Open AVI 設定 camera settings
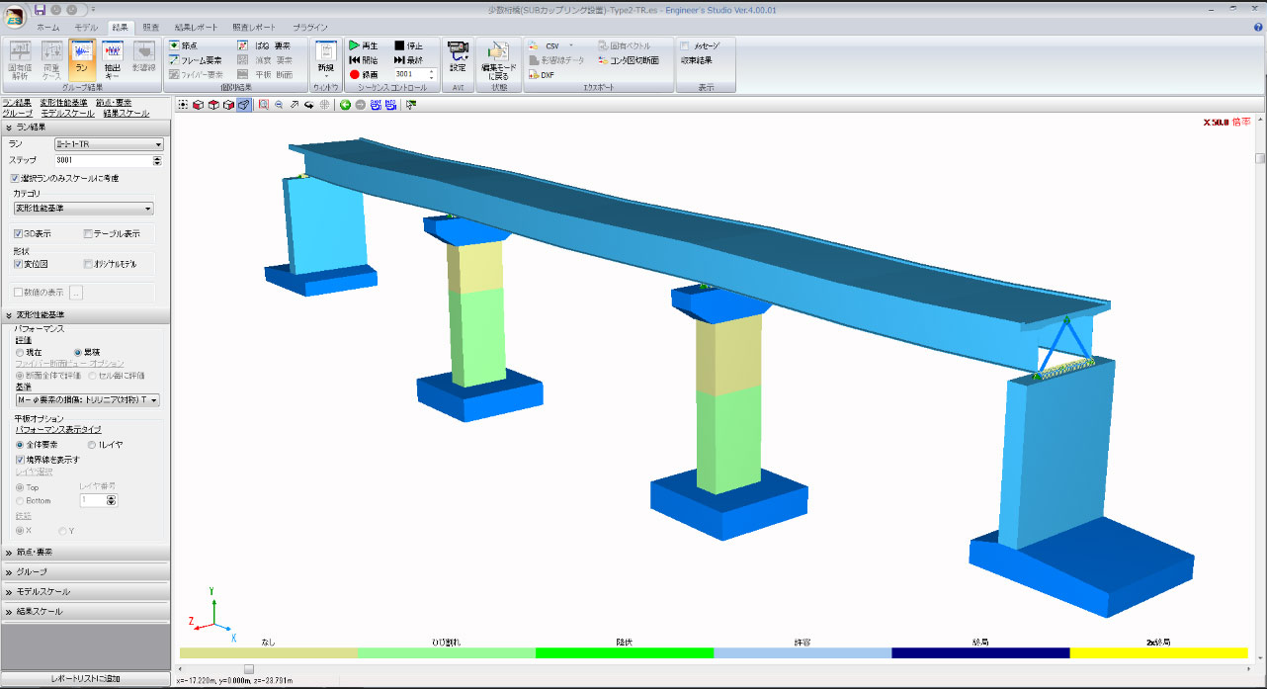This screenshot has width=1267, height=689. pyautogui.click(x=458, y=56)
